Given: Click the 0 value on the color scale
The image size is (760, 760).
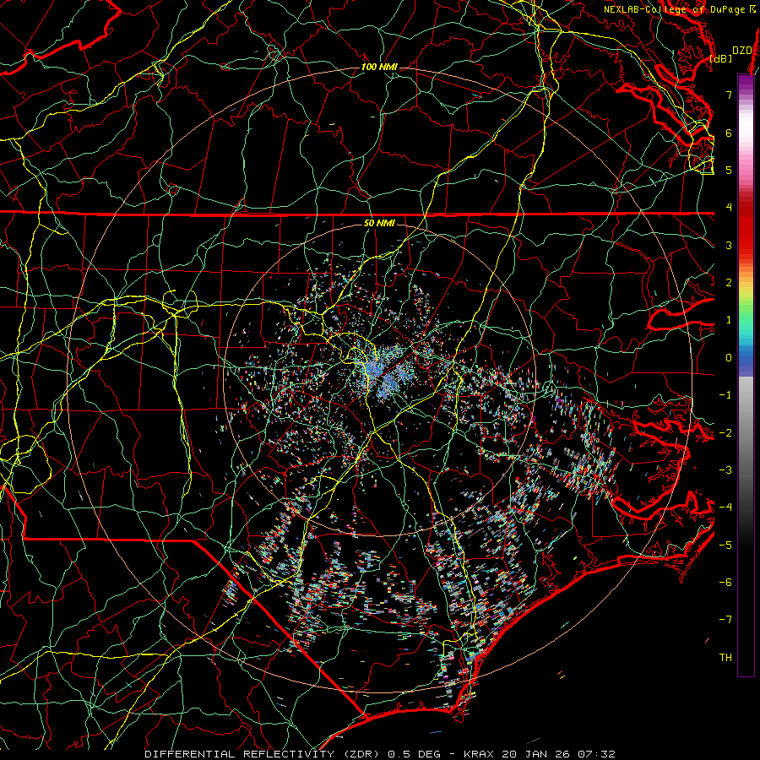Looking at the screenshot, I should pyautogui.click(x=729, y=358).
